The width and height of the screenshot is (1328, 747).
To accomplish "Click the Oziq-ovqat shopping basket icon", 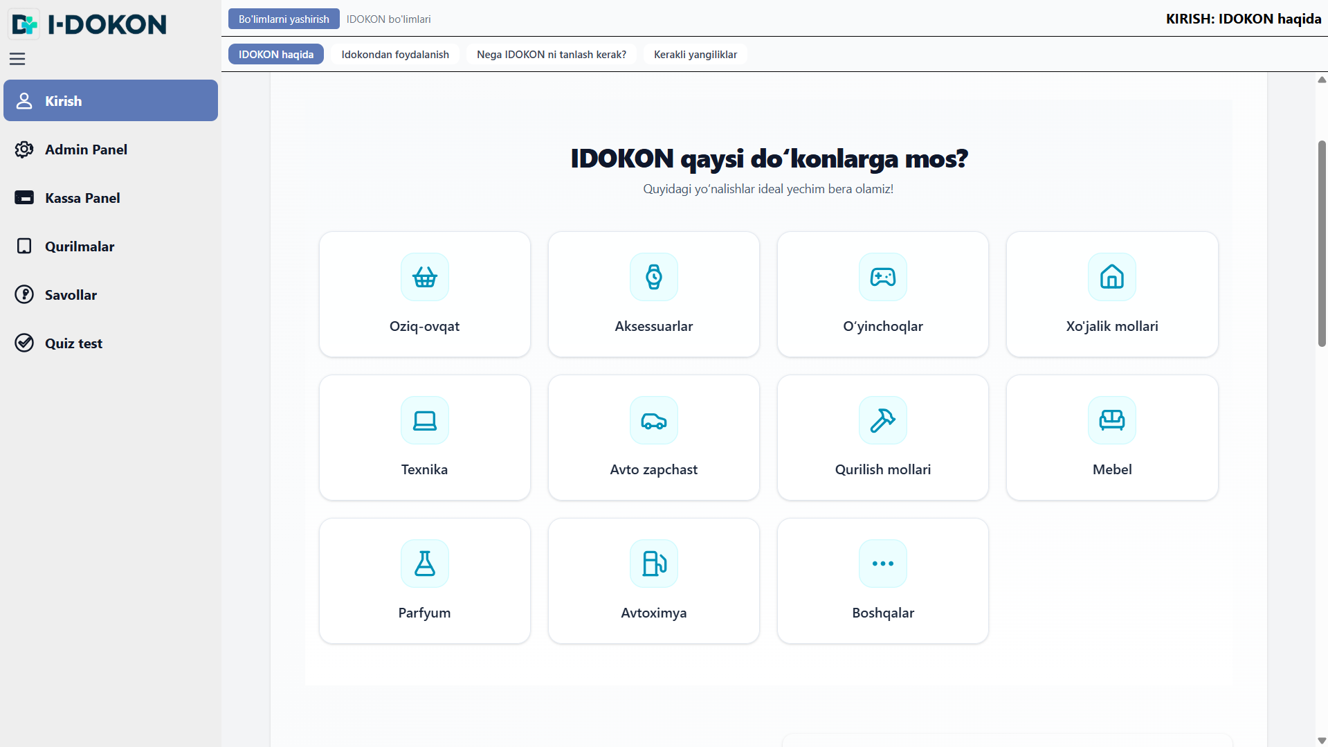I will coord(424,278).
